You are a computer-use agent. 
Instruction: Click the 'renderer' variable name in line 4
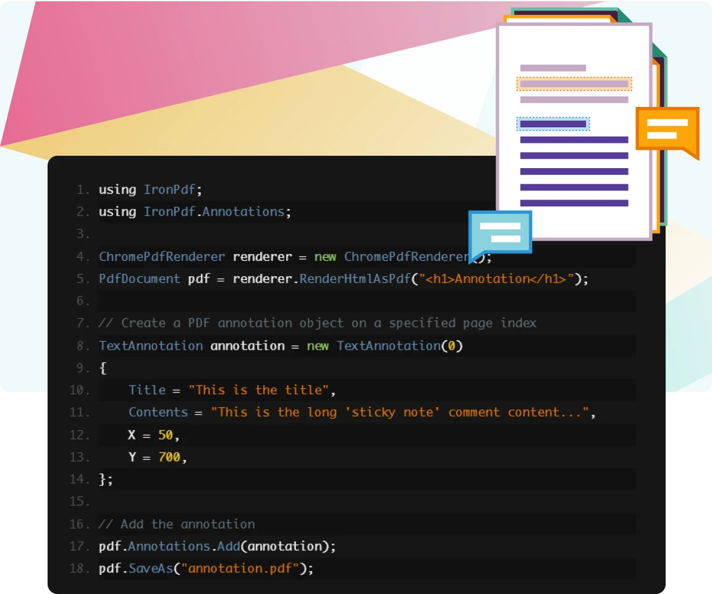point(262,257)
